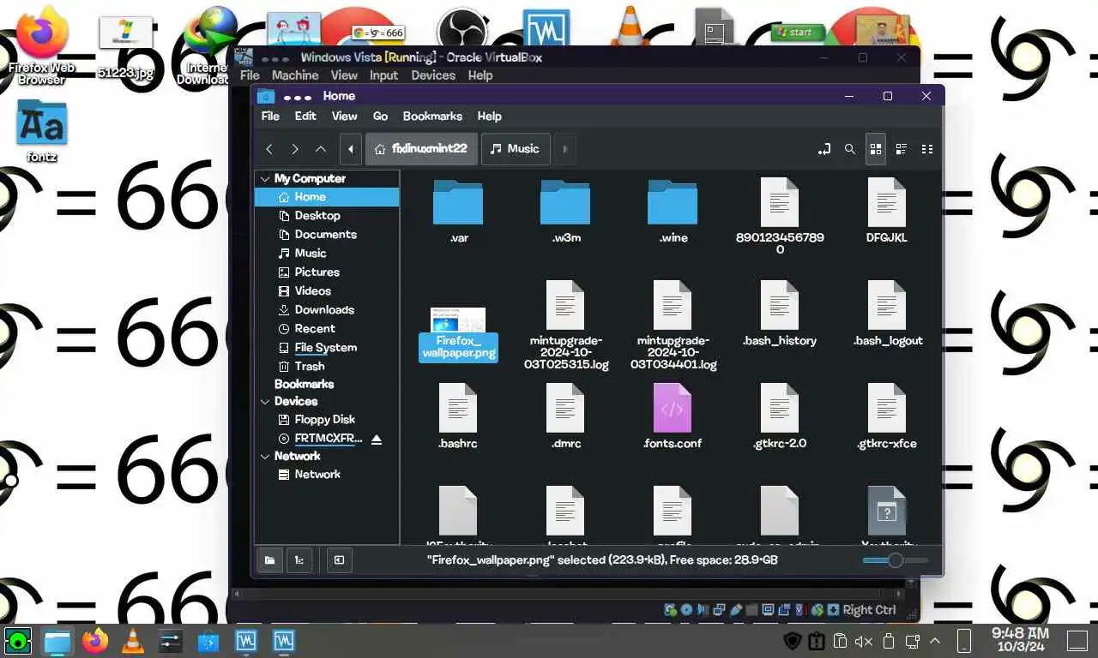Open Input menu in VirtualBox window

pyautogui.click(x=383, y=75)
